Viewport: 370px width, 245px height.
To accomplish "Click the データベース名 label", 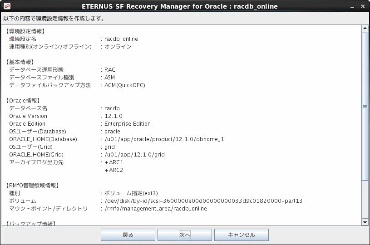I will tap(28, 108).
